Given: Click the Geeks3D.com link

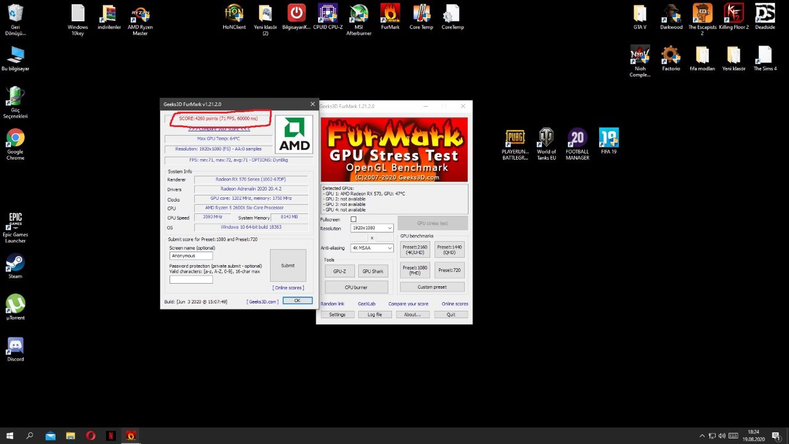Looking at the screenshot, I should coord(263,302).
